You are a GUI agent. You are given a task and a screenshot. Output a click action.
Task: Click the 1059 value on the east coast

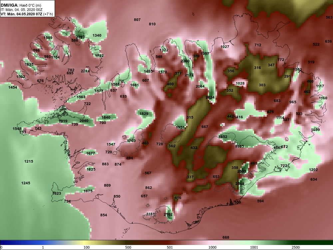click(315, 130)
